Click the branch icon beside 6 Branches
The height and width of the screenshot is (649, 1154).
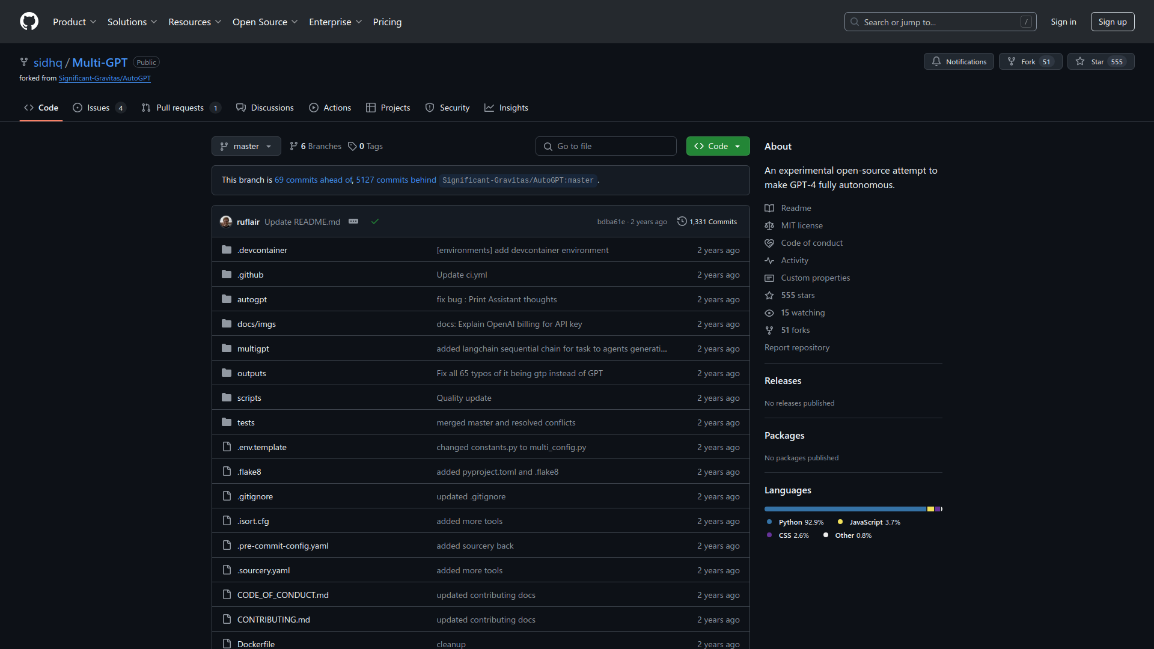click(294, 146)
